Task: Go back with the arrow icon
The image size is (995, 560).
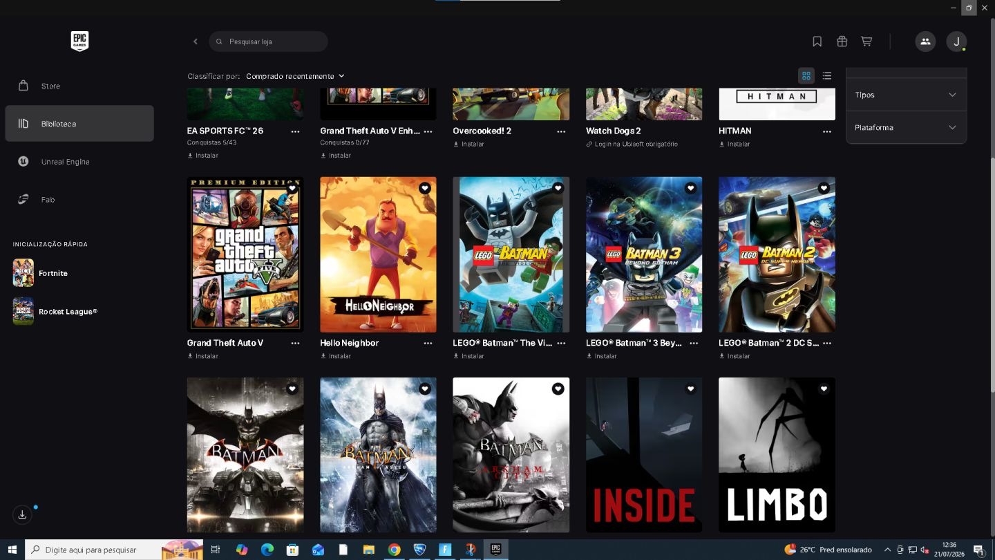Action: (196, 41)
